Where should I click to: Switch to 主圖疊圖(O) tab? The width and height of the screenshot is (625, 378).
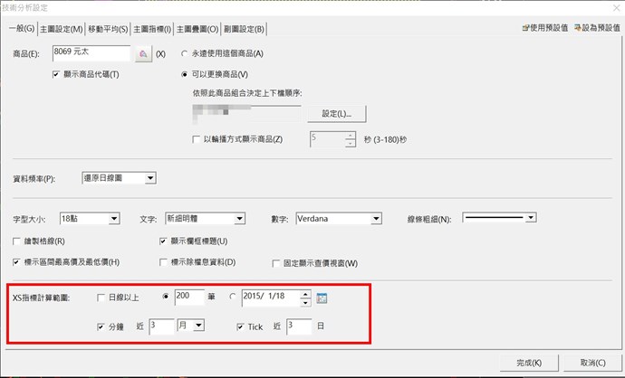(197, 29)
